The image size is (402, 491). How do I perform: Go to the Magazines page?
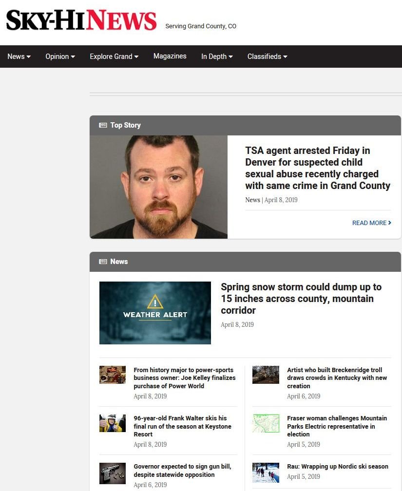tap(170, 56)
